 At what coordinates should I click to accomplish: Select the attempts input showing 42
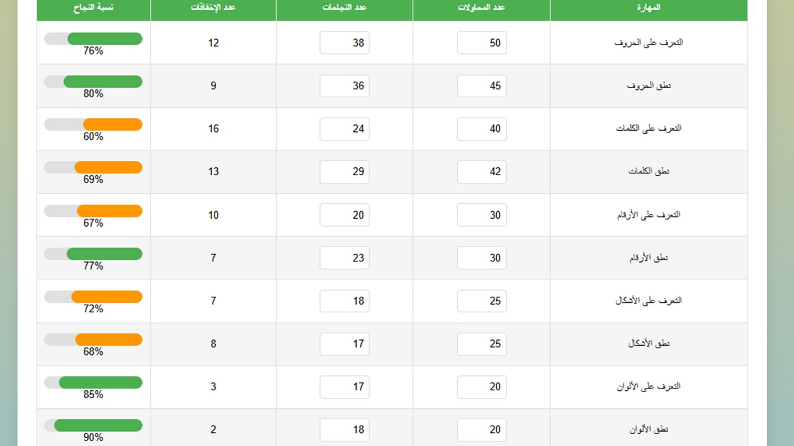[482, 172]
